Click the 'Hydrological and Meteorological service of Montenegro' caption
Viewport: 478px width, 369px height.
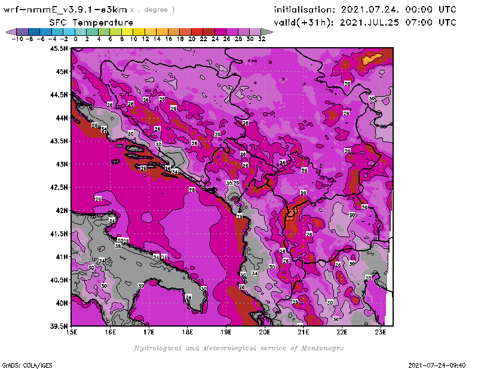coord(238,348)
